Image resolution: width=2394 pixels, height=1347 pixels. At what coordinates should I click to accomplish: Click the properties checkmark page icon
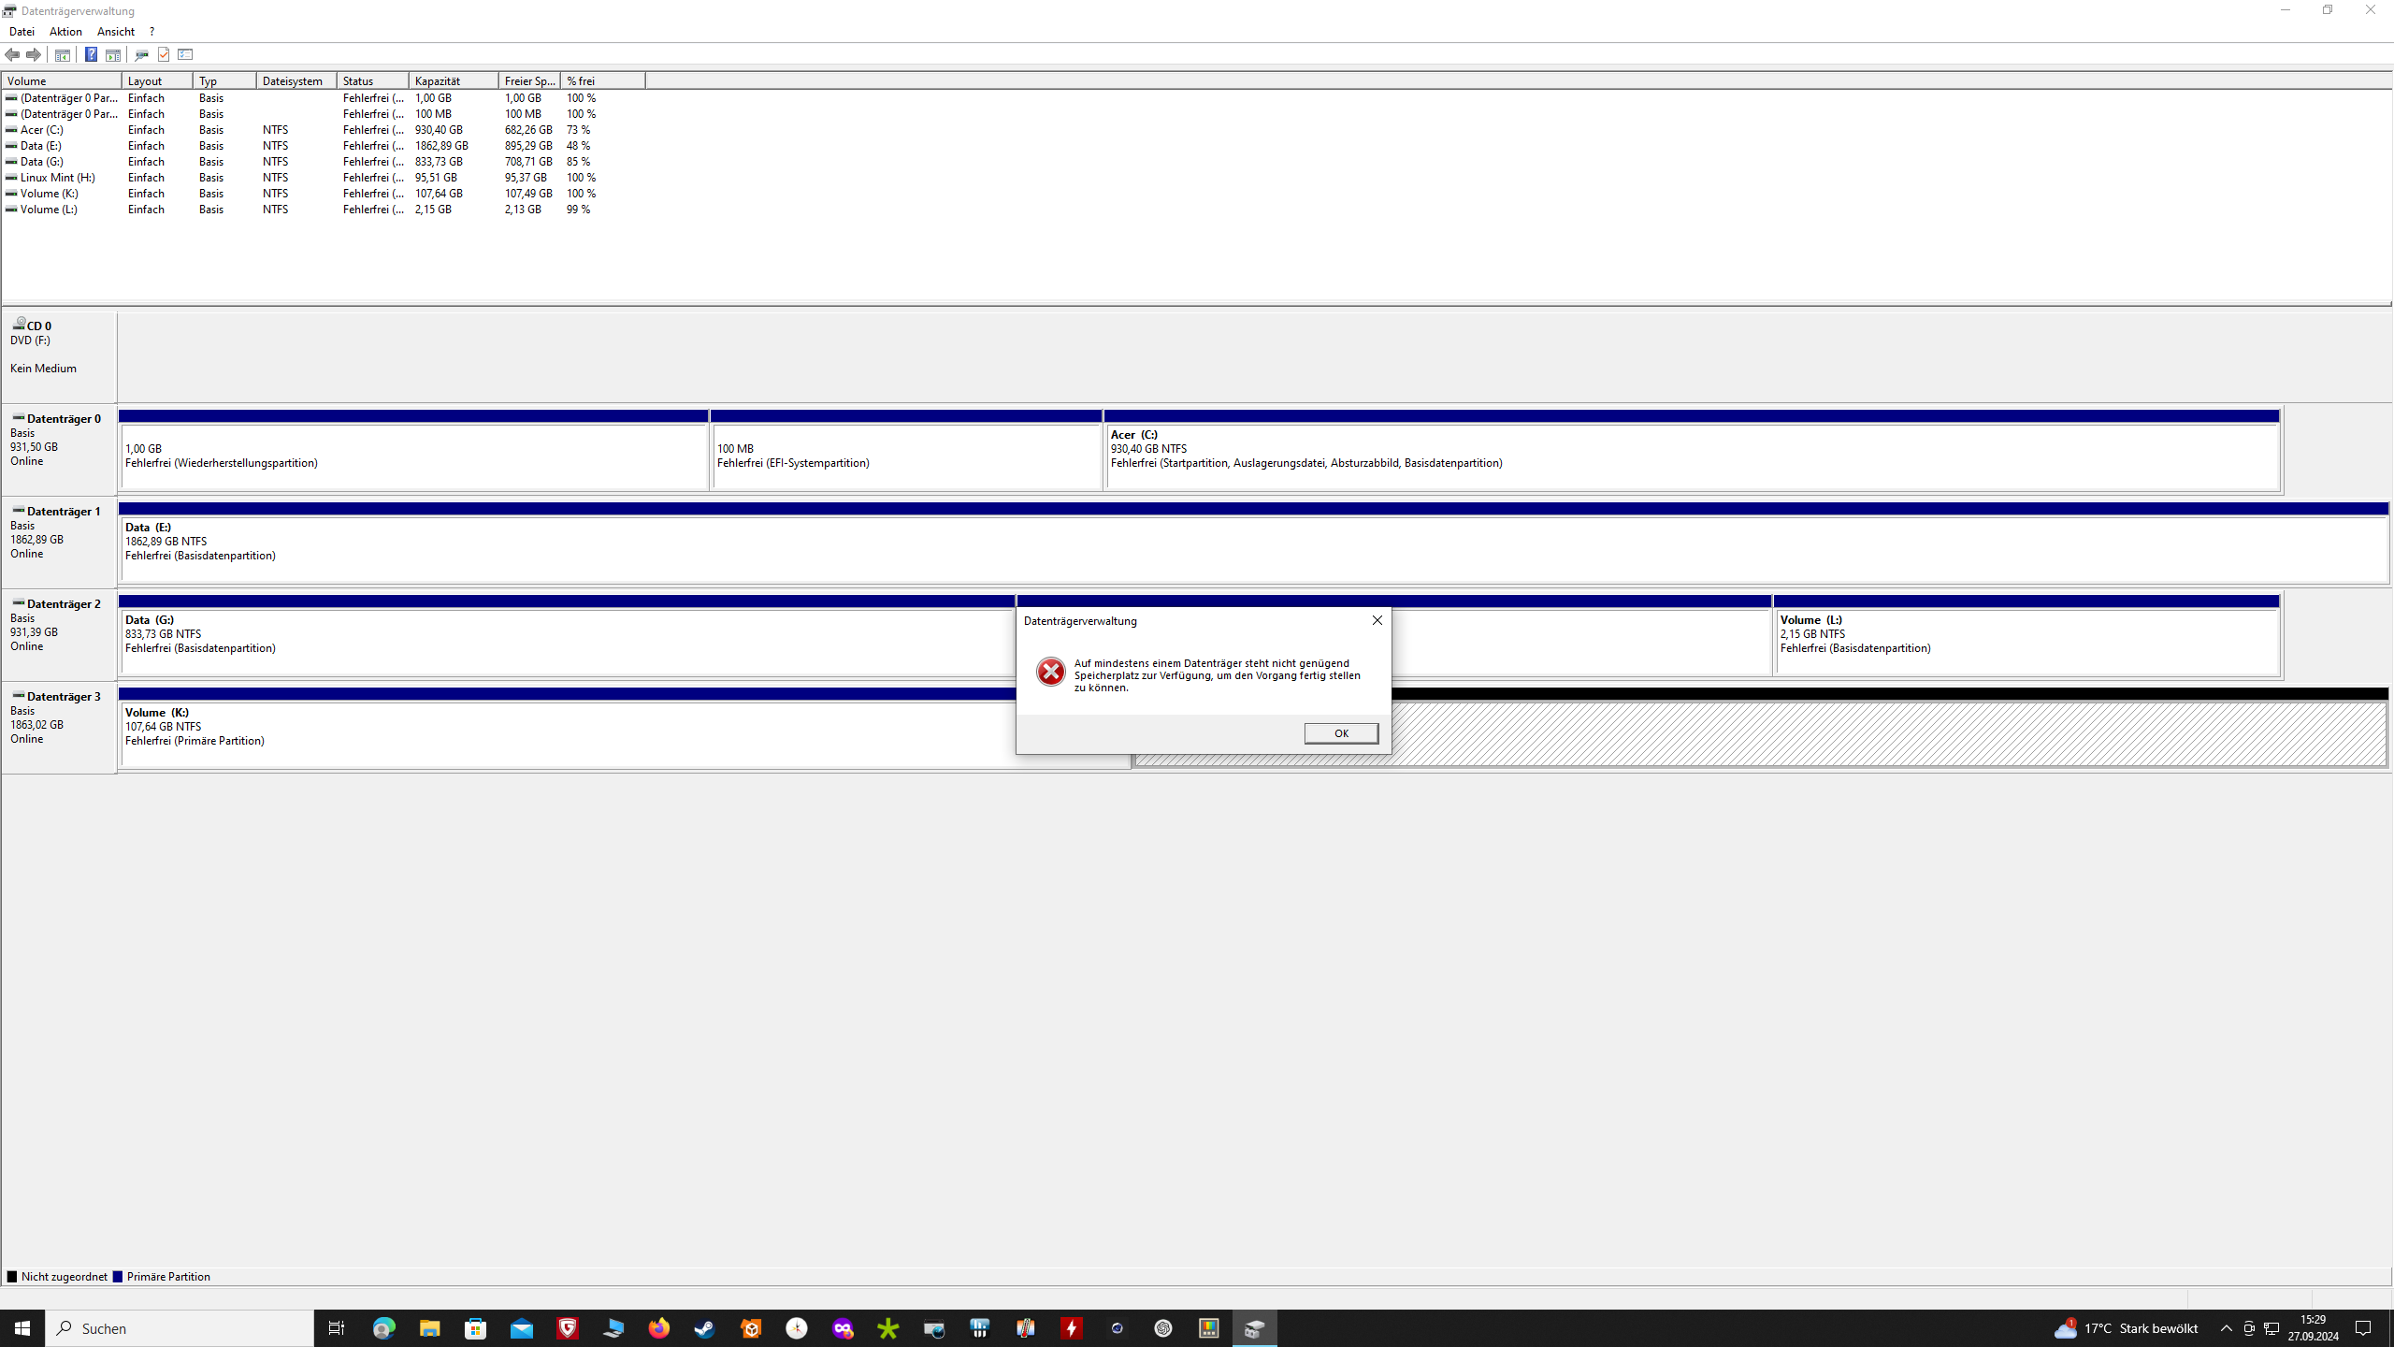pos(164,54)
